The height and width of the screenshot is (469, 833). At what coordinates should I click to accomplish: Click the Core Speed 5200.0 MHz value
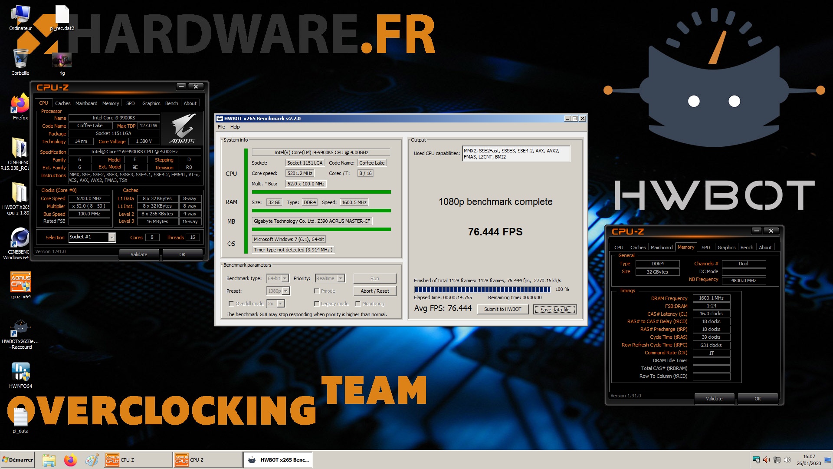click(x=89, y=198)
